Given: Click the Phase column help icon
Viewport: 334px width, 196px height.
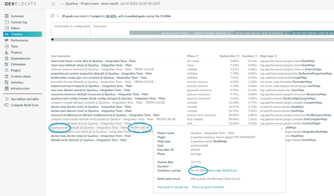Looking at the screenshot, I should (x=197, y=56).
